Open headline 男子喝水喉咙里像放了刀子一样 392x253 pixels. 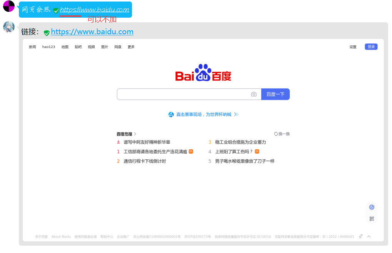pyautogui.click(x=245, y=161)
